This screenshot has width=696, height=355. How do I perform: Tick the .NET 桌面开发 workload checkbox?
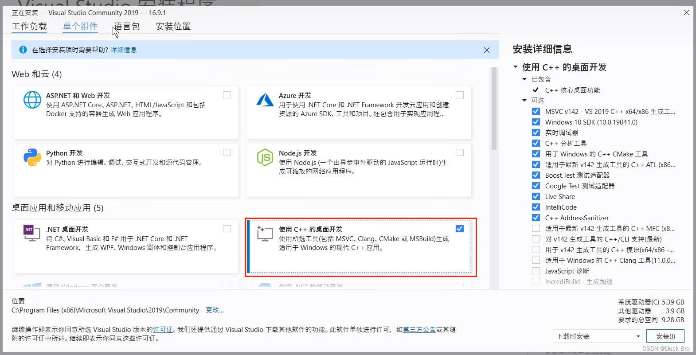click(227, 229)
